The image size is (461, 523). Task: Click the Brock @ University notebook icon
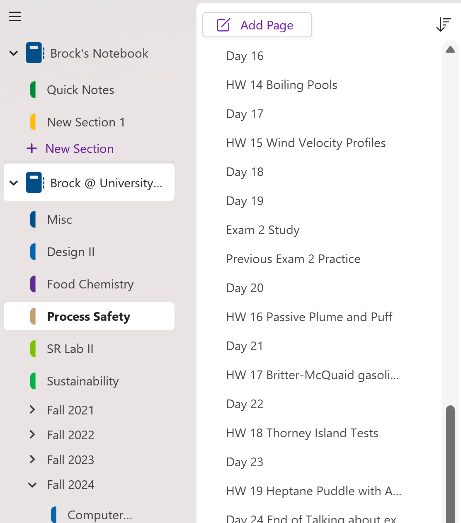pos(35,183)
